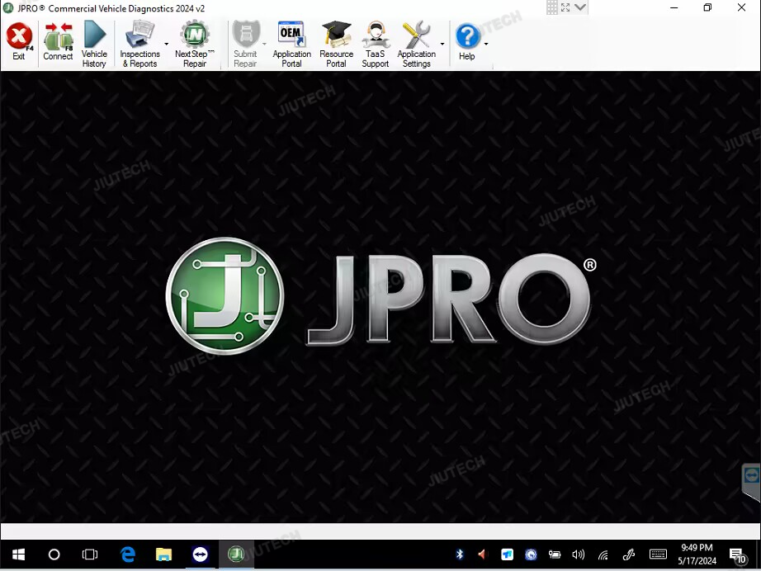Viewport: 761px width, 571px height.
Task: Connect to a vehicle
Action: click(x=58, y=43)
